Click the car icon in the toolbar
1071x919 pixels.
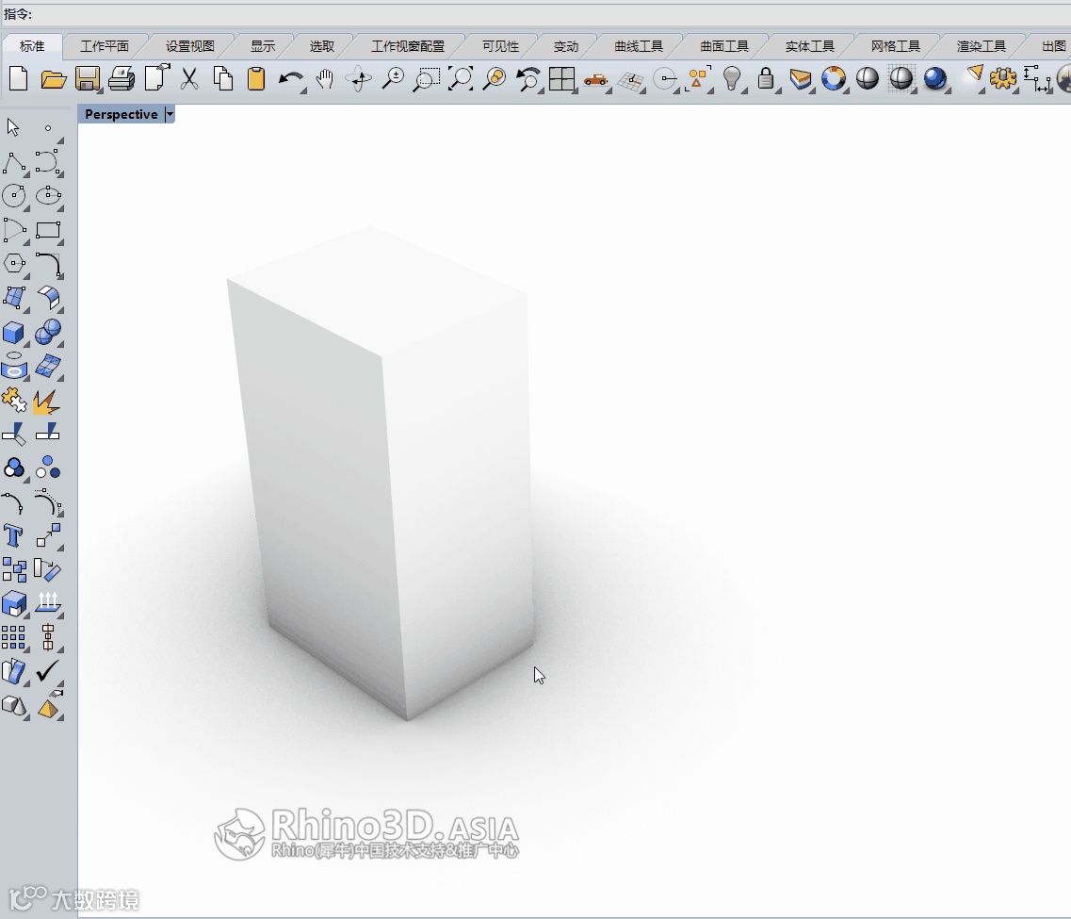coord(596,80)
